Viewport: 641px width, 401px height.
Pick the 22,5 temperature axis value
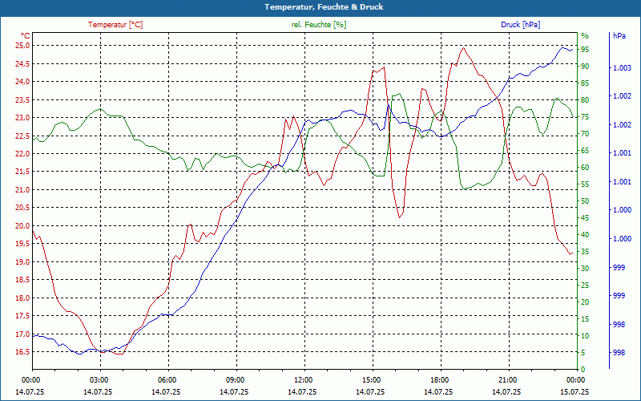click(x=22, y=136)
